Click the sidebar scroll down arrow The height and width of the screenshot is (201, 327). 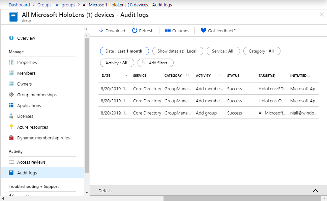[x=87, y=193]
